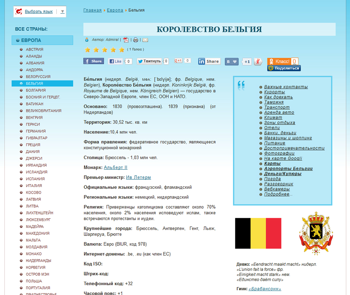Click the Ya.ru share icon
Image resolution: width=350 pixels, height=295 pixels.
[258, 62]
